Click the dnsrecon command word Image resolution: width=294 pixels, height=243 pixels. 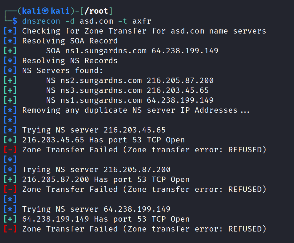[x=41, y=21]
